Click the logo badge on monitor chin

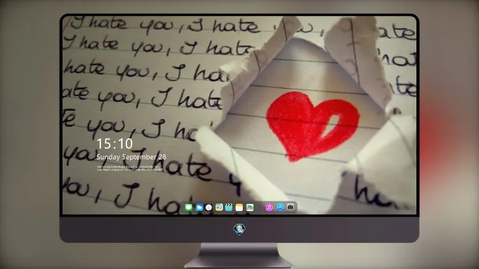240,229
